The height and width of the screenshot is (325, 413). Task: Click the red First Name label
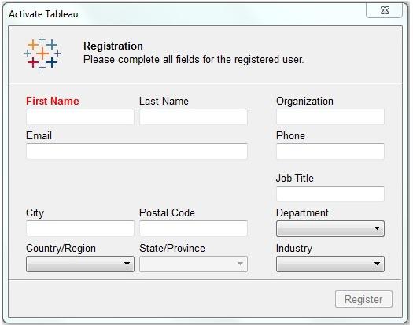point(53,102)
